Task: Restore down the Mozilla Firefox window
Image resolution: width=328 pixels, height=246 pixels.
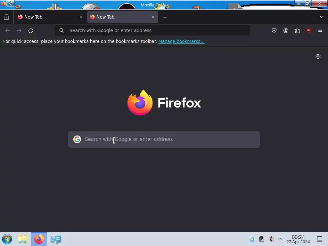Action: tap(307, 3)
